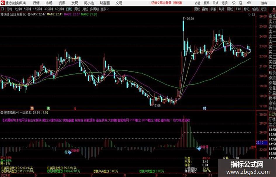Viewport: 276px width, 177px height.
Task: Open the 选项 menu
Action: pyautogui.click(x=225, y=3)
